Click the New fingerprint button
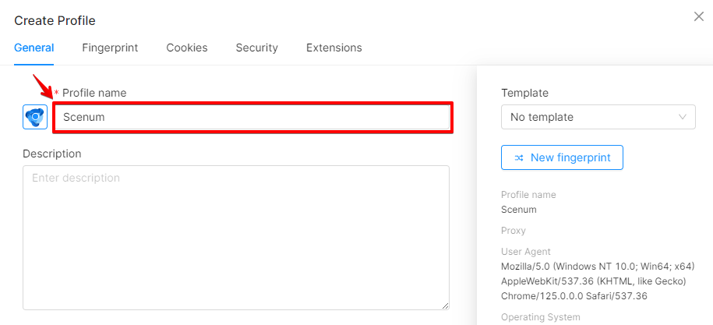Image resolution: width=713 pixels, height=325 pixels. (x=562, y=157)
